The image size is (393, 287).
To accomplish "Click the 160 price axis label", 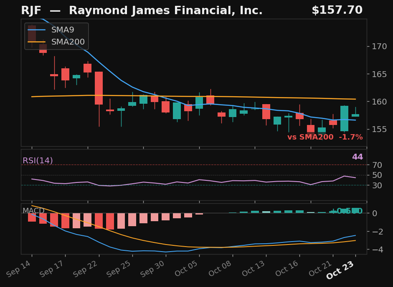I will (x=380, y=102).
